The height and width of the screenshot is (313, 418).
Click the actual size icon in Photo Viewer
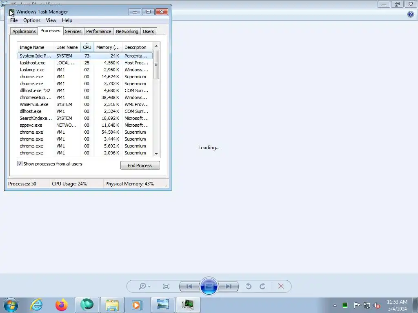click(166, 286)
